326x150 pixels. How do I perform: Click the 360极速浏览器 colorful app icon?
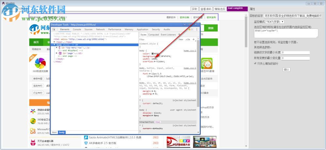click(40, 63)
